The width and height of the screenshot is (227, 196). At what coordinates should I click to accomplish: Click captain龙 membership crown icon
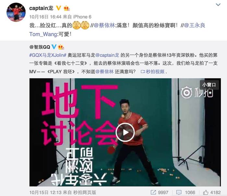tap(66, 8)
